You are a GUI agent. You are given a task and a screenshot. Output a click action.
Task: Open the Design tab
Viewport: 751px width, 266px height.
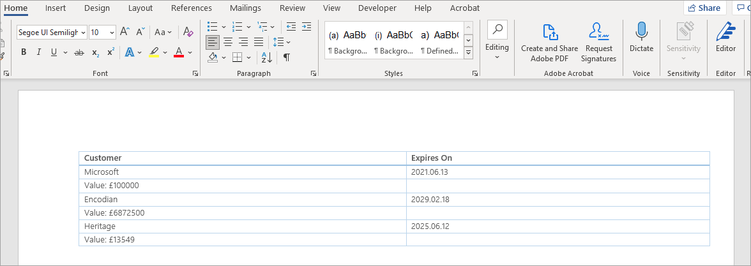[97, 8]
